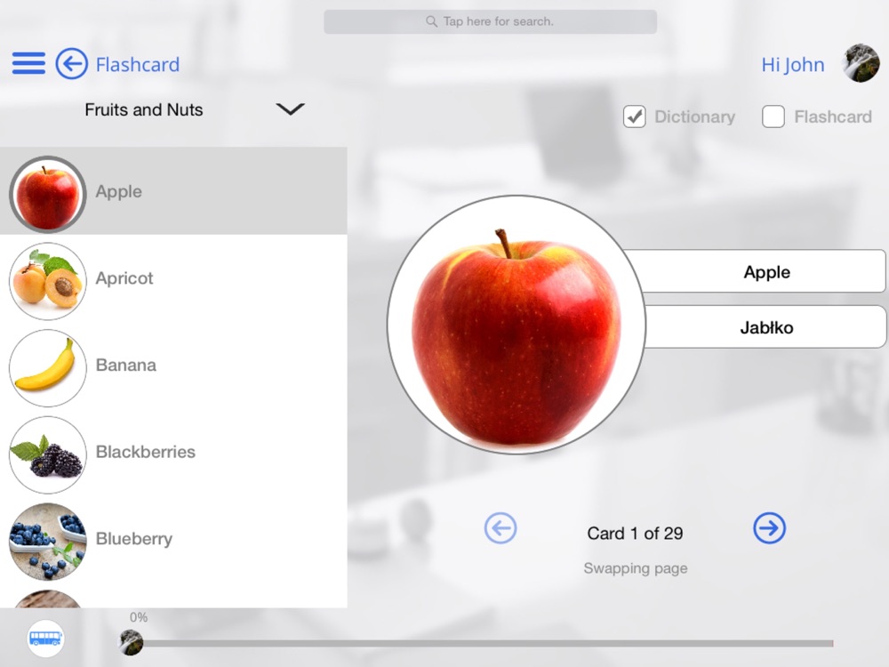Viewport: 889px width, 667px height.
Task: Click the gray progress track
Action: (x=487, y=644)
